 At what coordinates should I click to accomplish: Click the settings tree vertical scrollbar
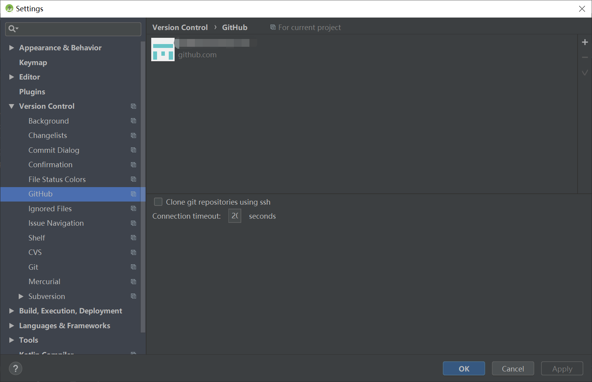click(143, 187)
